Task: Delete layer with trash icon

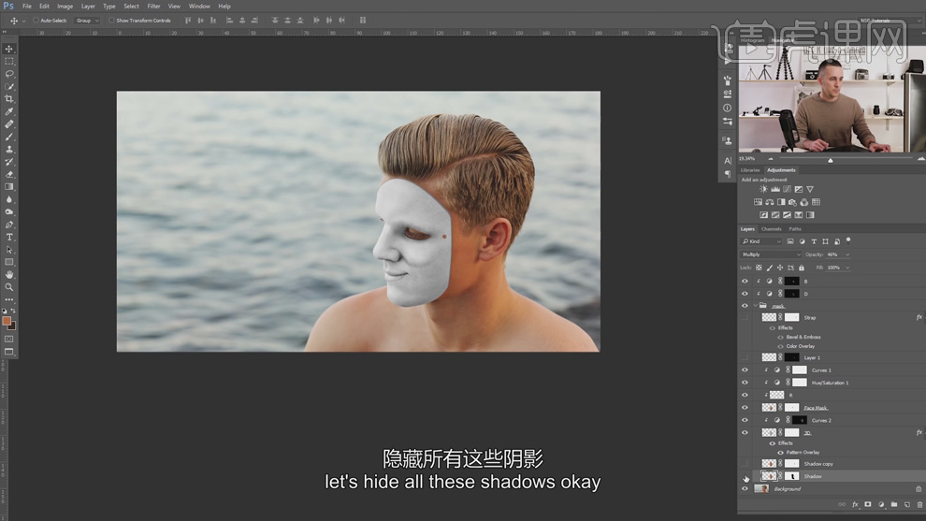Action: pyautogui.click(x=919, y=504)
